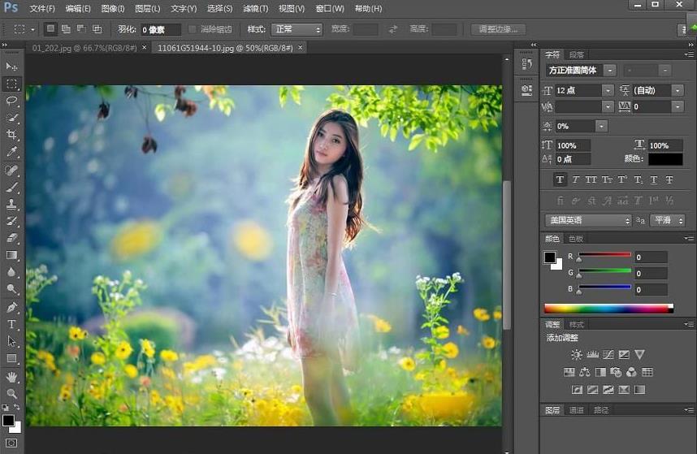Select the Hand tool
This screenshot has width=697, height=454.
(11, 377)
